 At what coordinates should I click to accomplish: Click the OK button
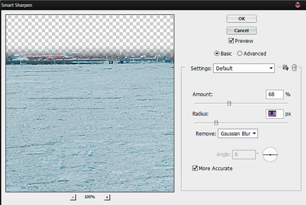241,19
